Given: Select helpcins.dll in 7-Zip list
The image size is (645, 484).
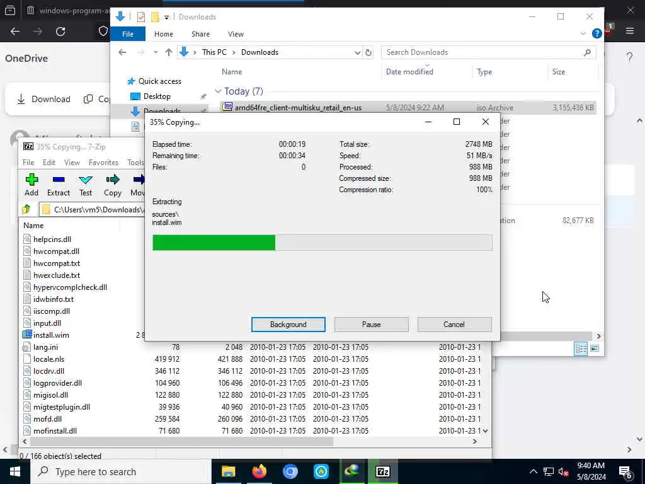Looking at the screenshot, I should pyautogui.click(x=52, y=239).
